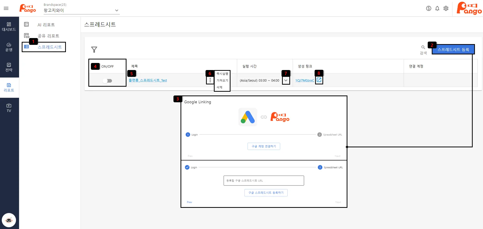This screenshot has width=483, height=229.
Task: Open settings gear in header
Action: (446, 8)
